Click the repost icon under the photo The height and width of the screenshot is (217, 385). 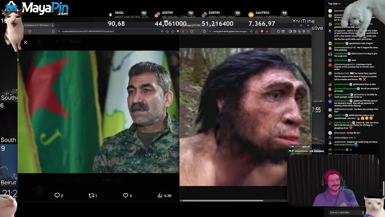tap(91, 196)
